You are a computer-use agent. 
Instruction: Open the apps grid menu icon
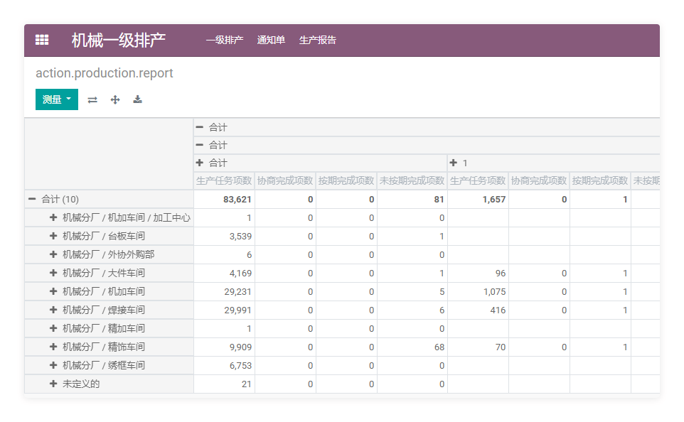pyautogui.click(x=42, y=40)
